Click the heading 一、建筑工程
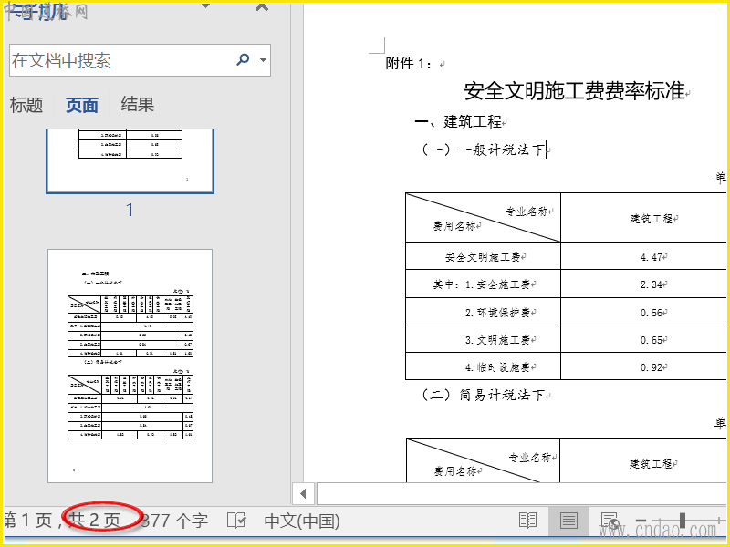 point(458,122)
